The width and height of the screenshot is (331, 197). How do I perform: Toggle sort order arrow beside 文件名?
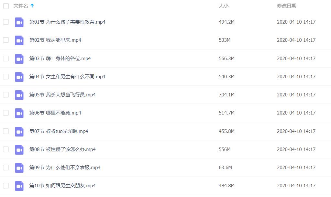32,6
